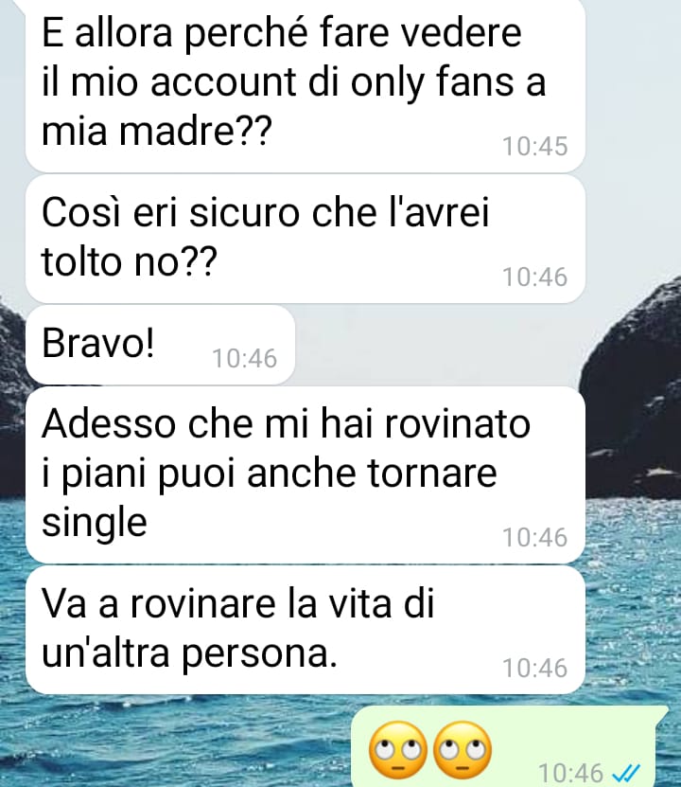This screenshot has width=681, height=787.
Task: Click the timestamp of the 'un'altra persona.' message
Action: click(x=534, y=668)
